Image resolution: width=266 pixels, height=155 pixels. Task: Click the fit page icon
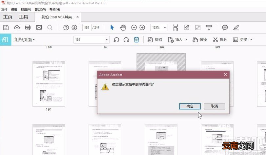click(187, 28)
